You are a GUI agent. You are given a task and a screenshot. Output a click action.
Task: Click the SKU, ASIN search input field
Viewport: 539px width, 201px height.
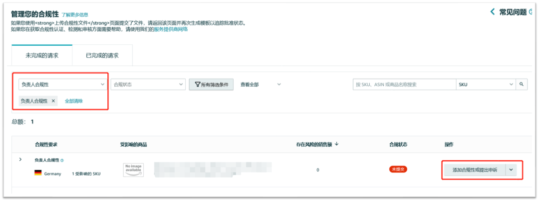[x=404, y=85]
